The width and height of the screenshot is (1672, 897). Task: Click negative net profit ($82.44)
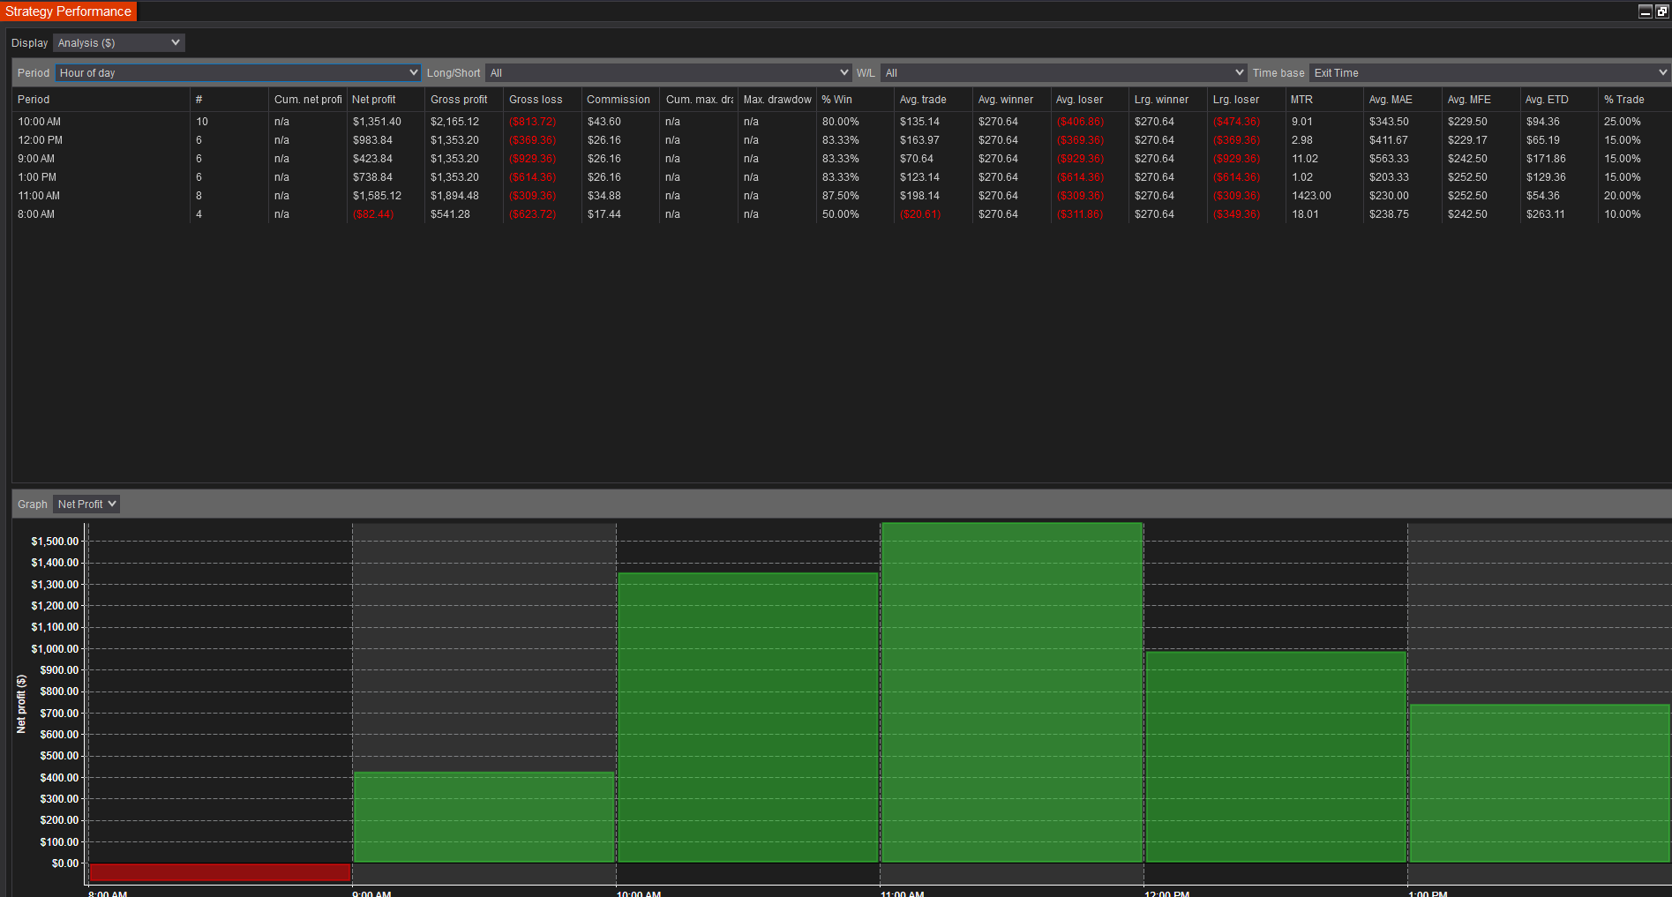click(373, 214)
